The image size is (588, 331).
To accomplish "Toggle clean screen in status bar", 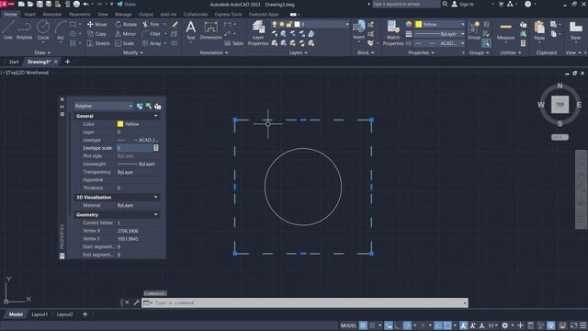I will 573,325.
